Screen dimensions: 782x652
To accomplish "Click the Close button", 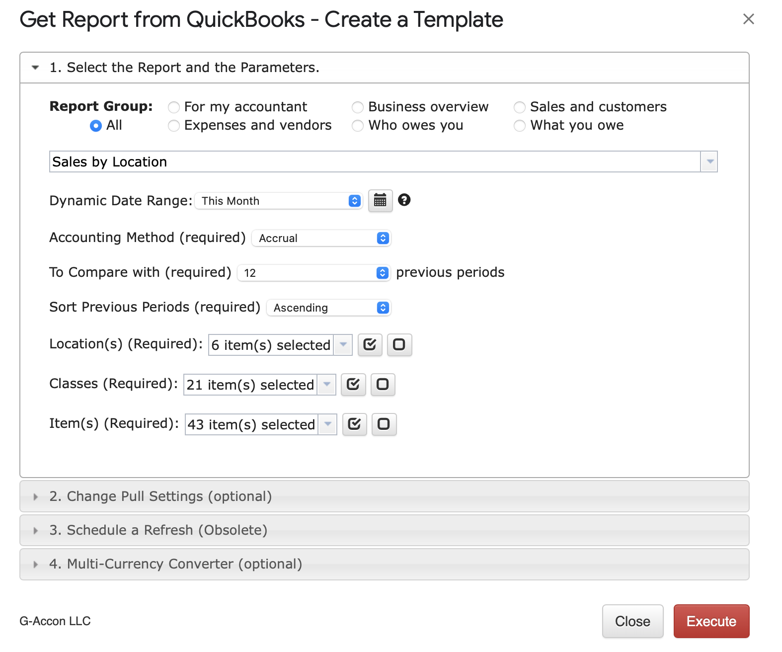I will point(632,621).
